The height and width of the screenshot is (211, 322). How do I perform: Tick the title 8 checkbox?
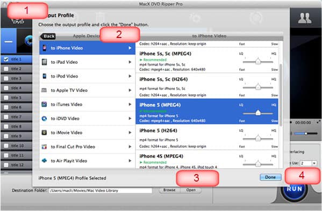click(6, 126)
